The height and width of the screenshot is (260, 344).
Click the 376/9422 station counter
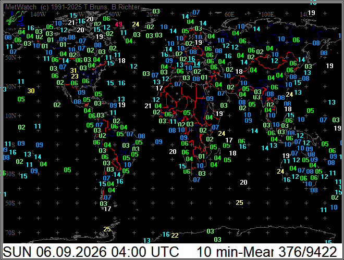[308, 252]
